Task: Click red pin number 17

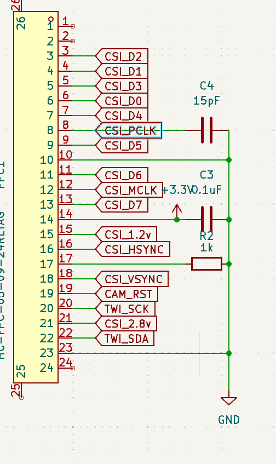Action: point(65,259)
